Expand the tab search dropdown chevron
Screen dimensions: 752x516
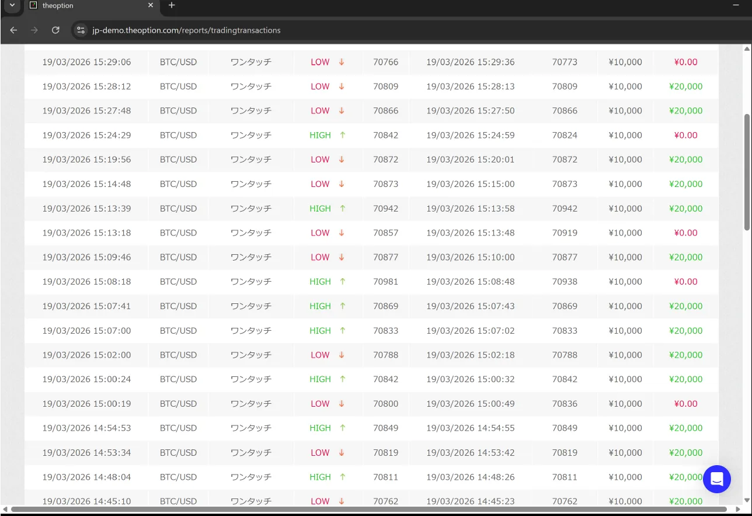[12, 5]
